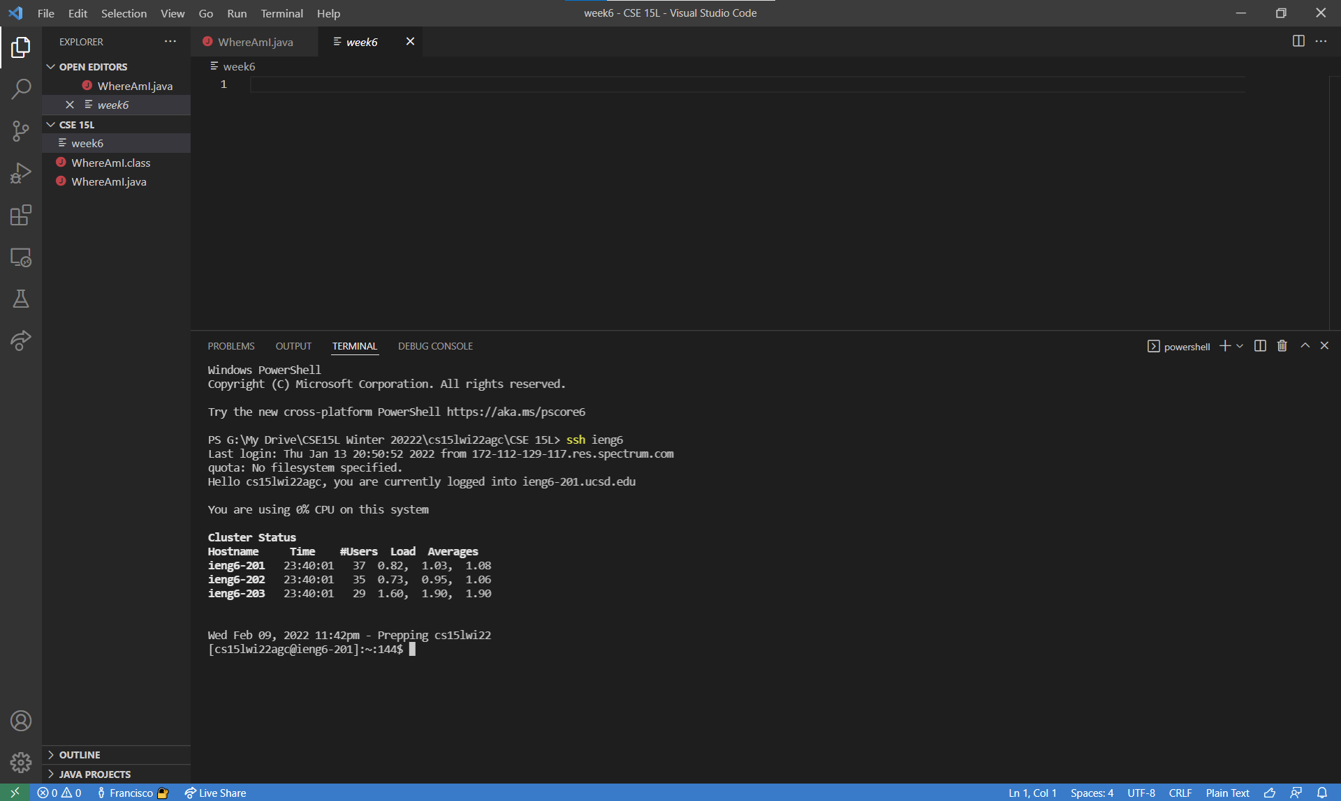Open editor more actions ellipsis
The width and height of the screenshot is (1341, 801).
click(x=1321, y=41)
